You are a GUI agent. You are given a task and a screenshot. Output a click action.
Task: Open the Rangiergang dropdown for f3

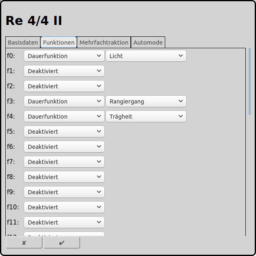click(146, 101)
